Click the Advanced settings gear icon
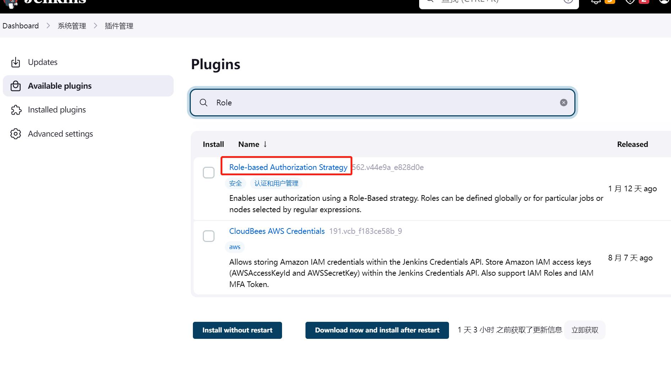671x369 pixels. click(16, 134)
